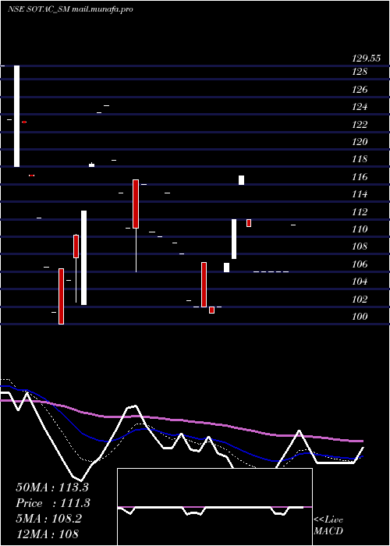This screenshot has width=390, height=546.
Task: Click the 50MA : 113.3 readout
Action: [x=52, y=487]
